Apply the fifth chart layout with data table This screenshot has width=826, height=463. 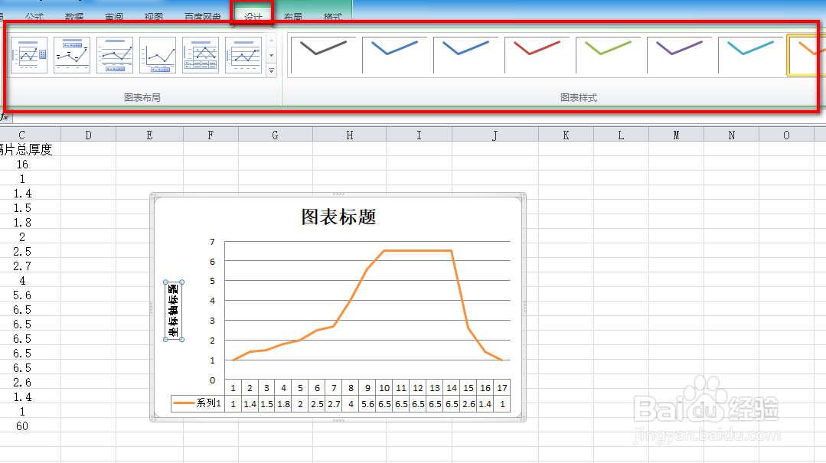click(x=201, y=55)
